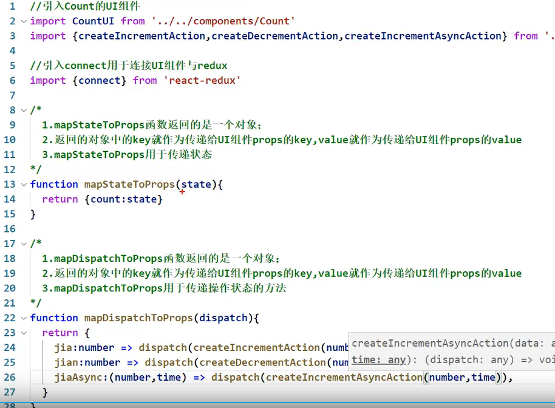555x408 pixels.
Task: Click createDecrementAction call on line 25
Action: pos(262,362)
